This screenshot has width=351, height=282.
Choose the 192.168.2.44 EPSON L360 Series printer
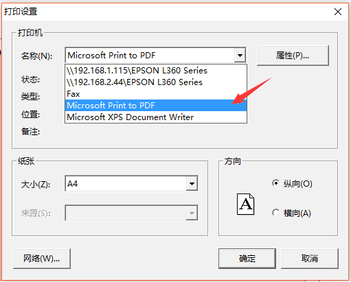pyautogui.click(x=156, y=82)
